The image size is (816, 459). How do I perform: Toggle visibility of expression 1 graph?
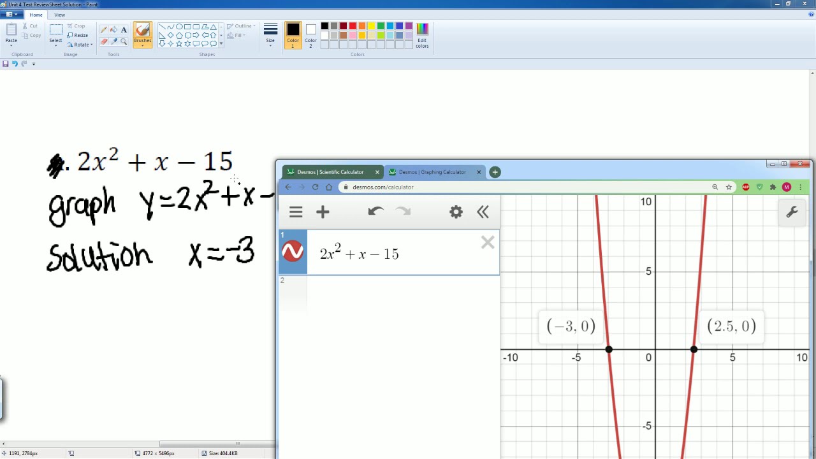tap(293, 252)
